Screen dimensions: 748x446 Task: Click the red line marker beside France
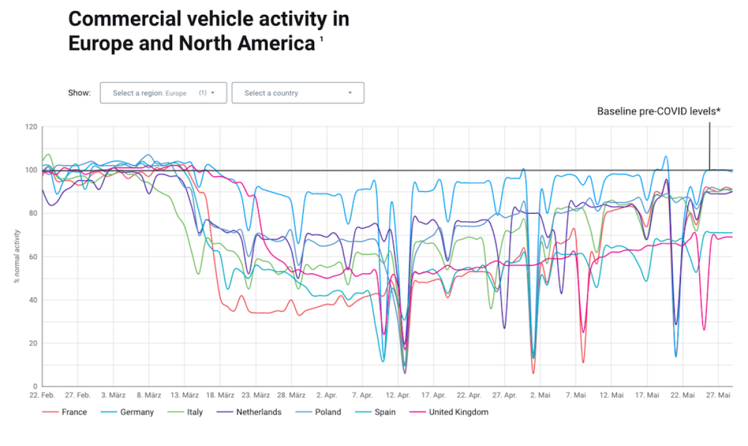(50, 412)
